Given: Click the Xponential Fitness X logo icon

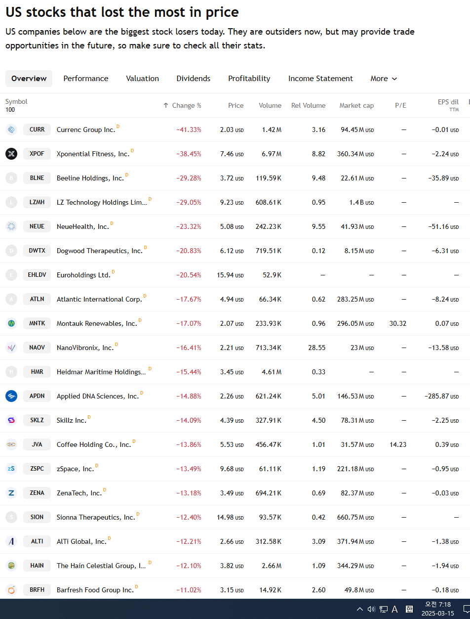Looking at the screenshot, I should tap(11, 154).
